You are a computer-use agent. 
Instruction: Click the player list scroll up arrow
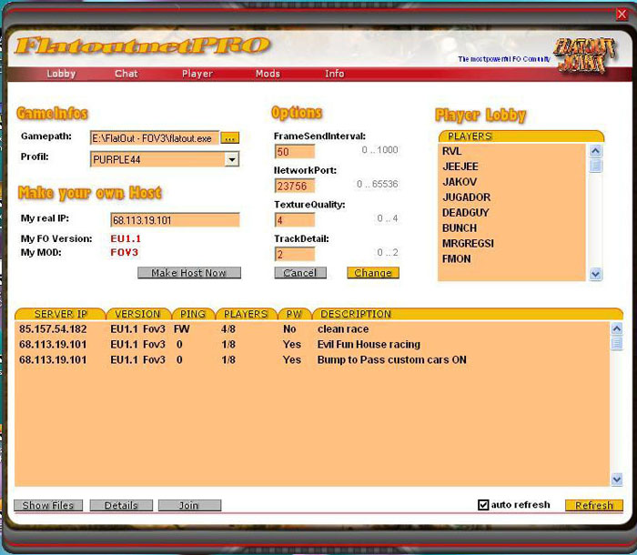(595, 151)
